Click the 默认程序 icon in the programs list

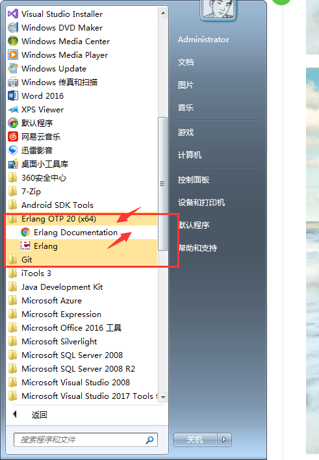click(13, 123)
